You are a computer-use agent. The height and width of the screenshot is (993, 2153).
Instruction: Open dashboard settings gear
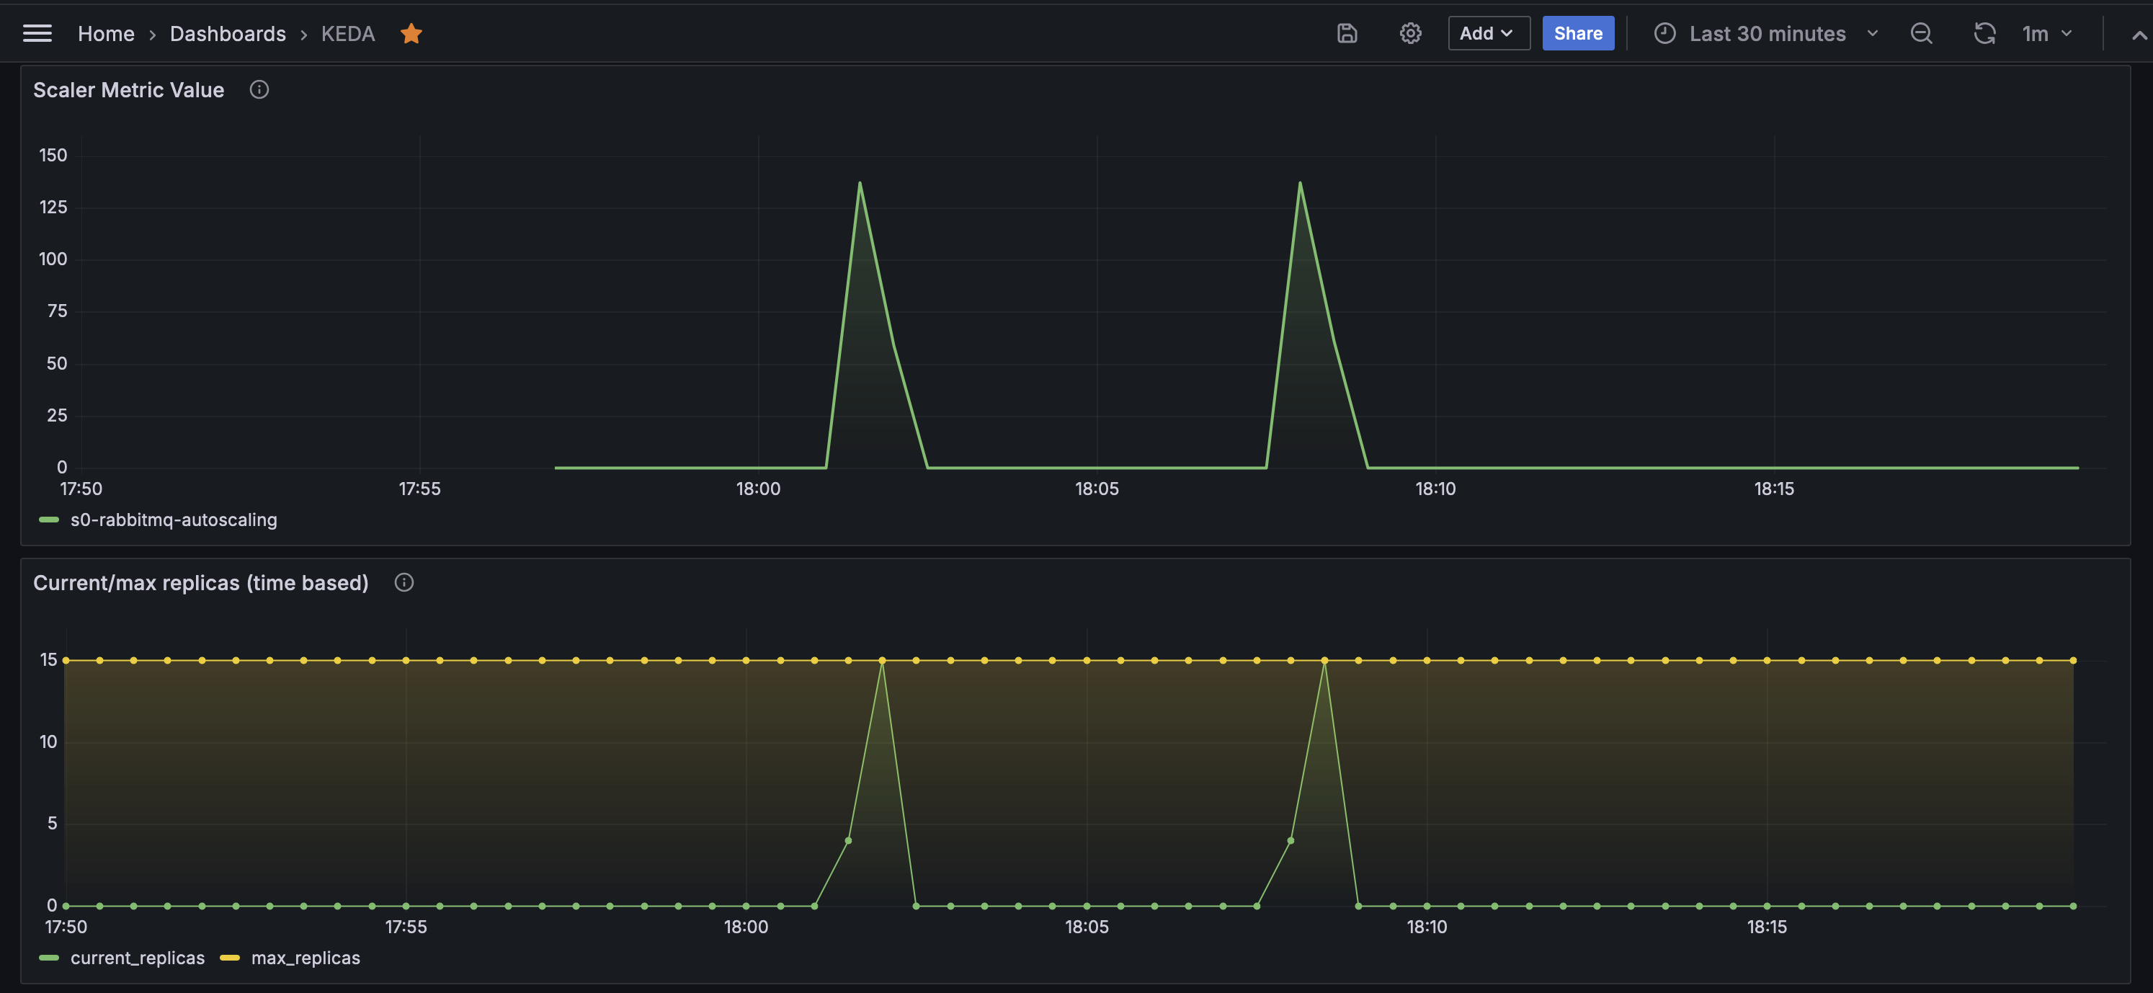(x=1410, y=33)
